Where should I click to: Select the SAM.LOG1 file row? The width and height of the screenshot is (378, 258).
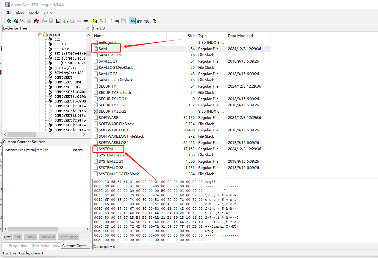coord(182,61)
